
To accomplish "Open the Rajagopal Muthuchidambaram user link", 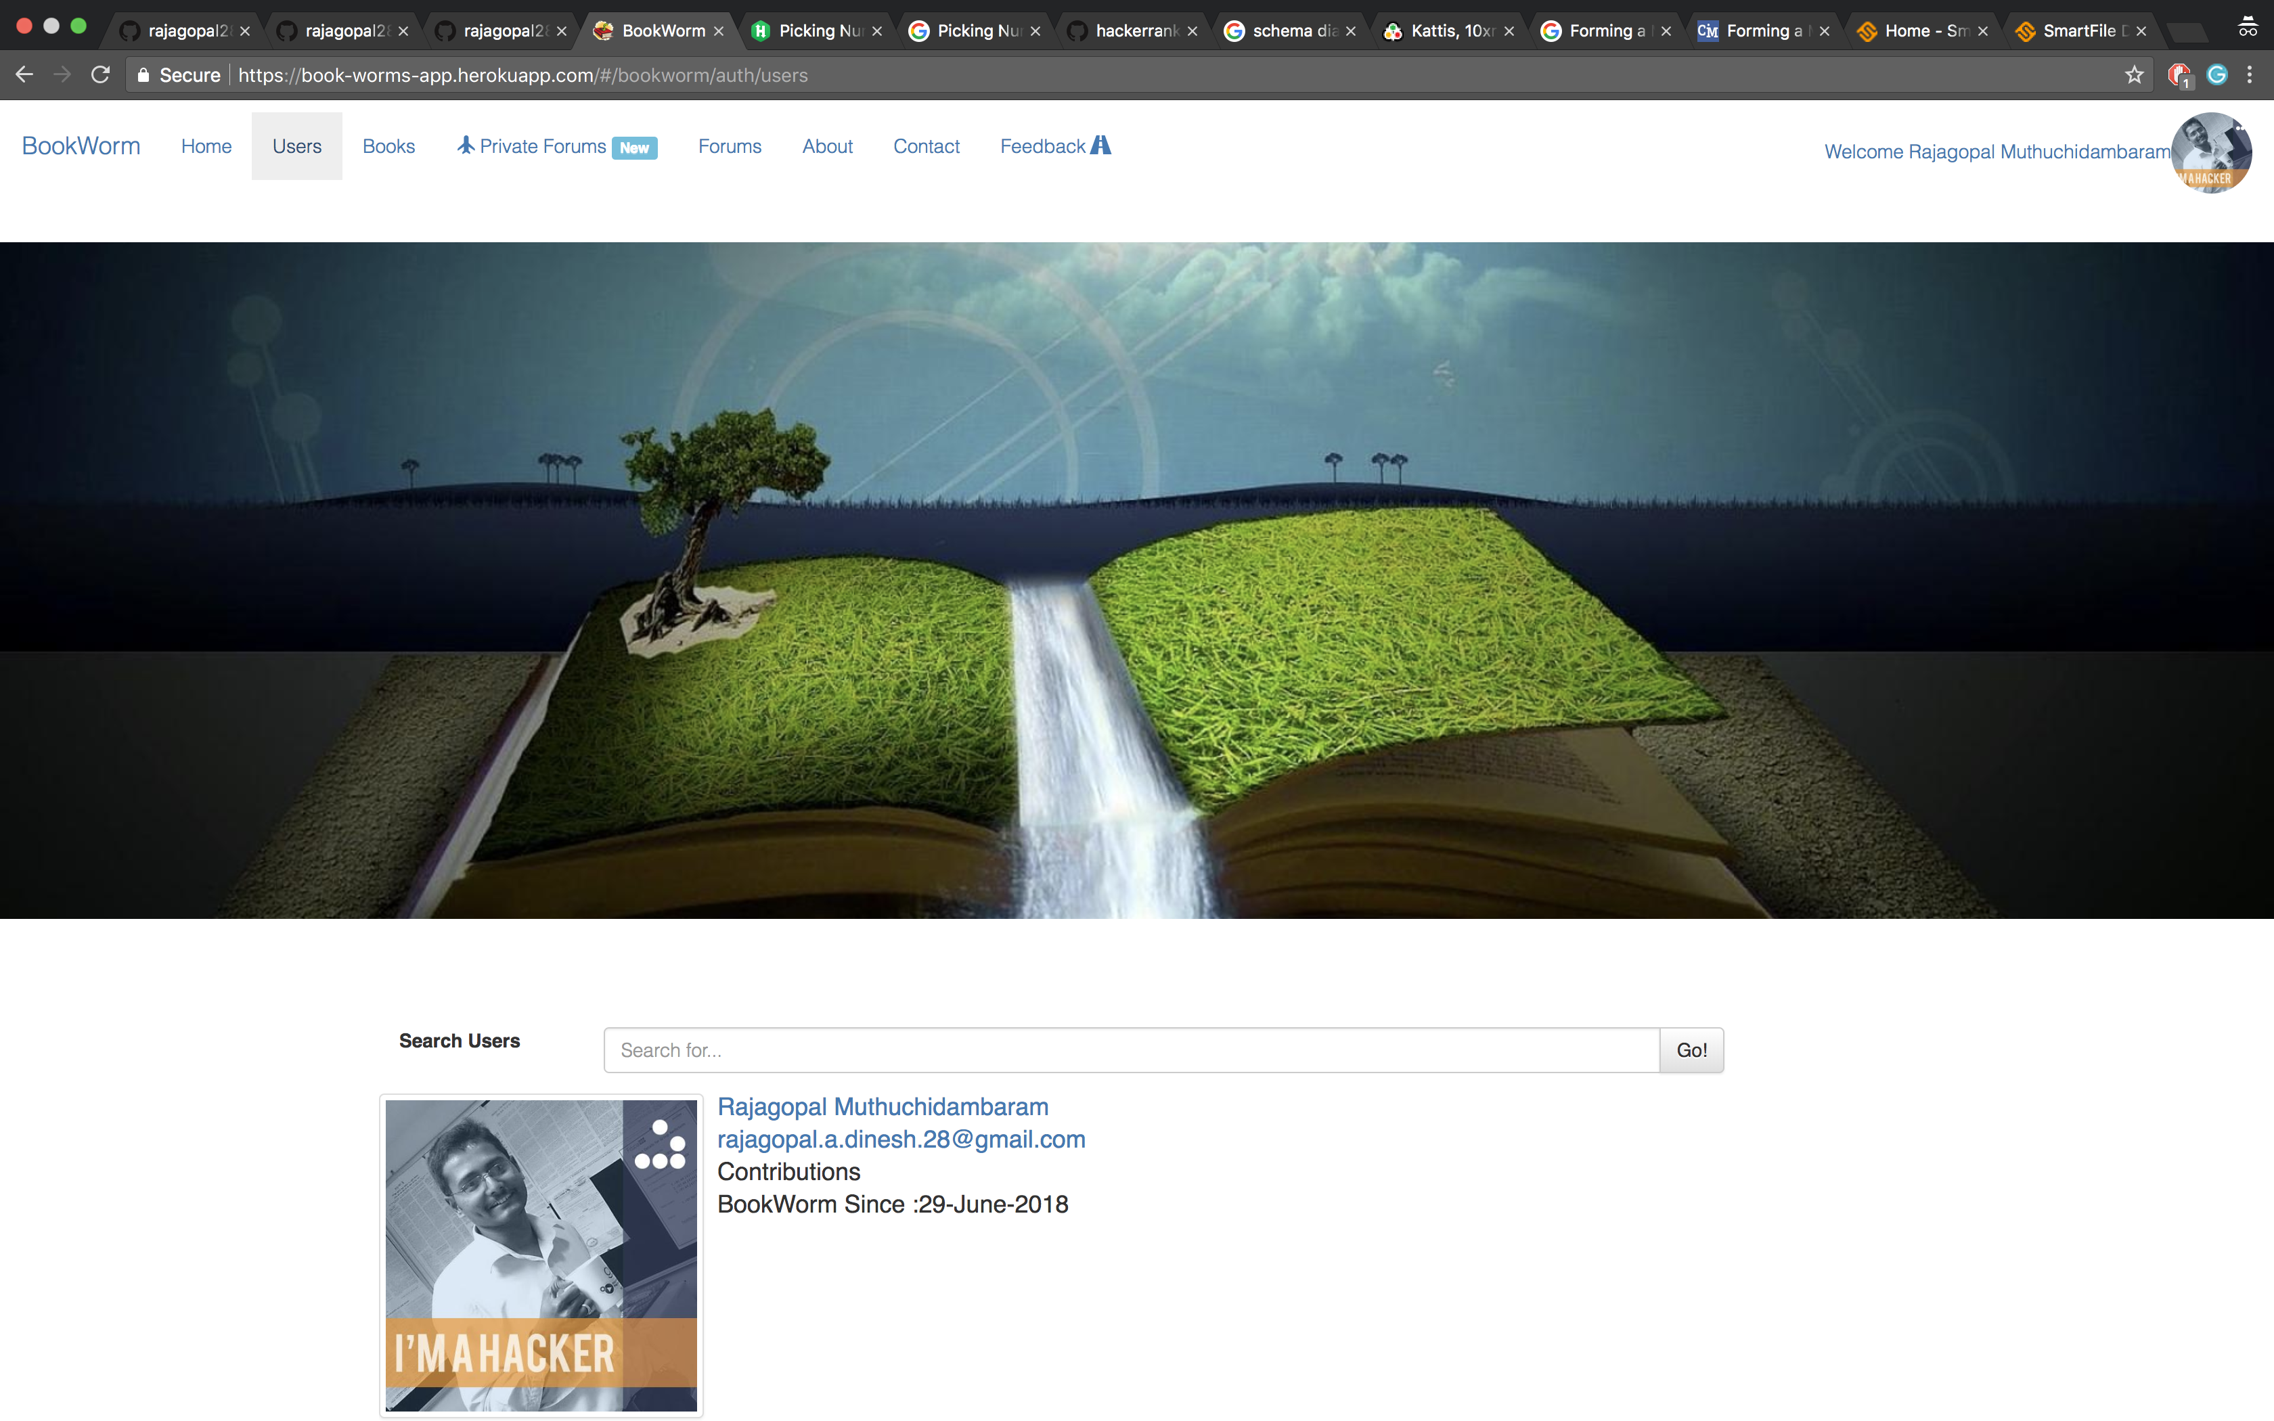I will (883, 1107).
